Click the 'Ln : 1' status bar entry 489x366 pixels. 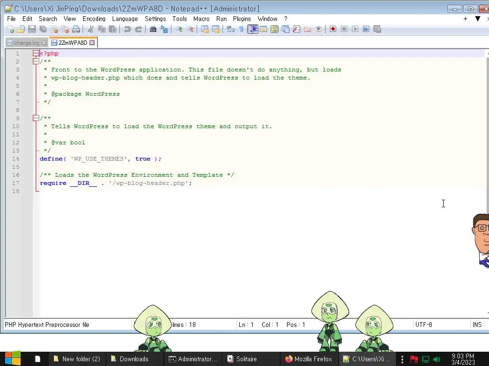[246, 325]
